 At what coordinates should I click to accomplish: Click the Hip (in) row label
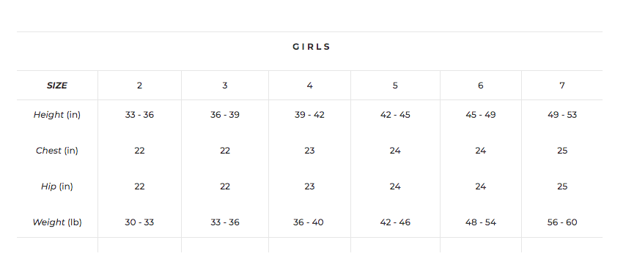pos(57,187)
